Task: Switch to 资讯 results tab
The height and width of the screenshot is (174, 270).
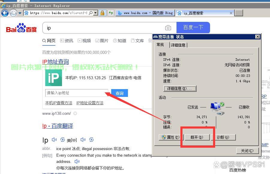Action: click(x=67, y=41)
